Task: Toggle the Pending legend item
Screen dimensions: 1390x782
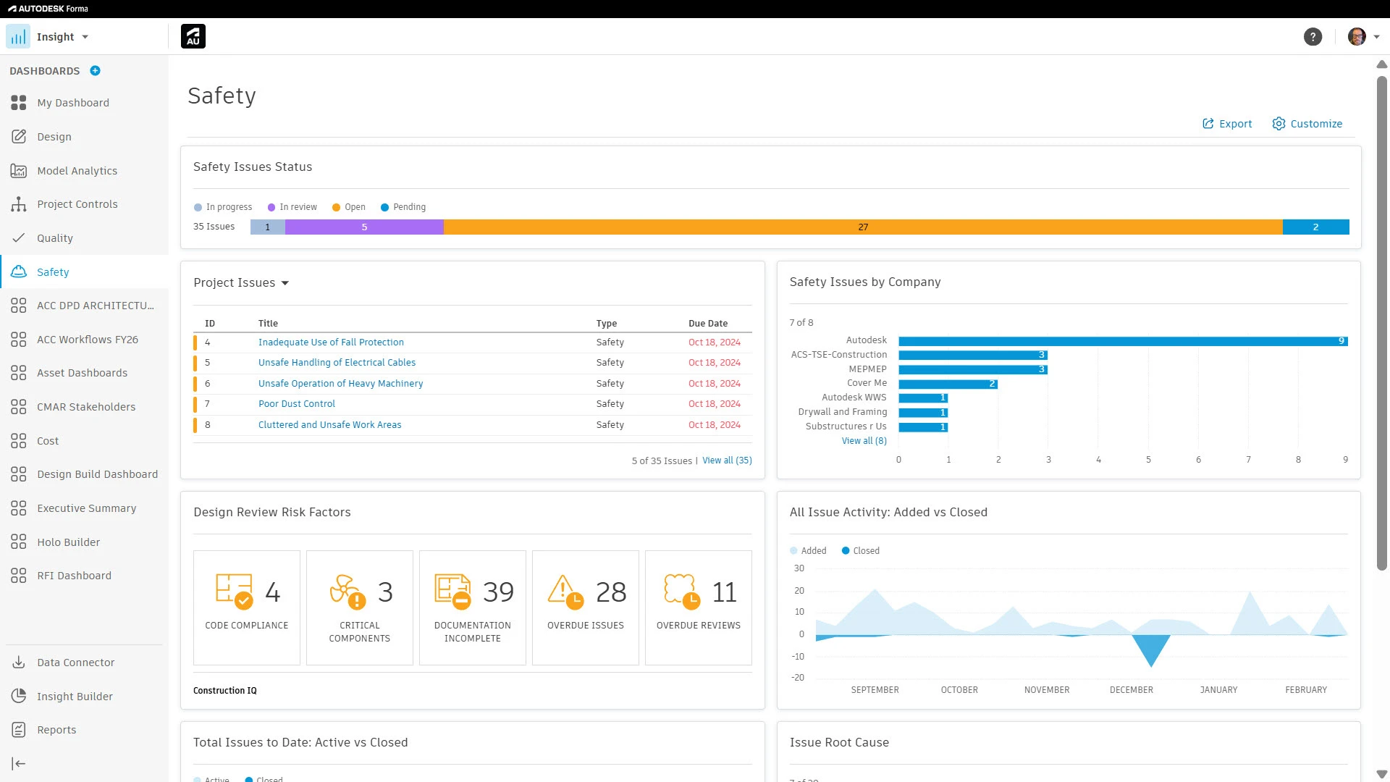Action: [403, 207]
